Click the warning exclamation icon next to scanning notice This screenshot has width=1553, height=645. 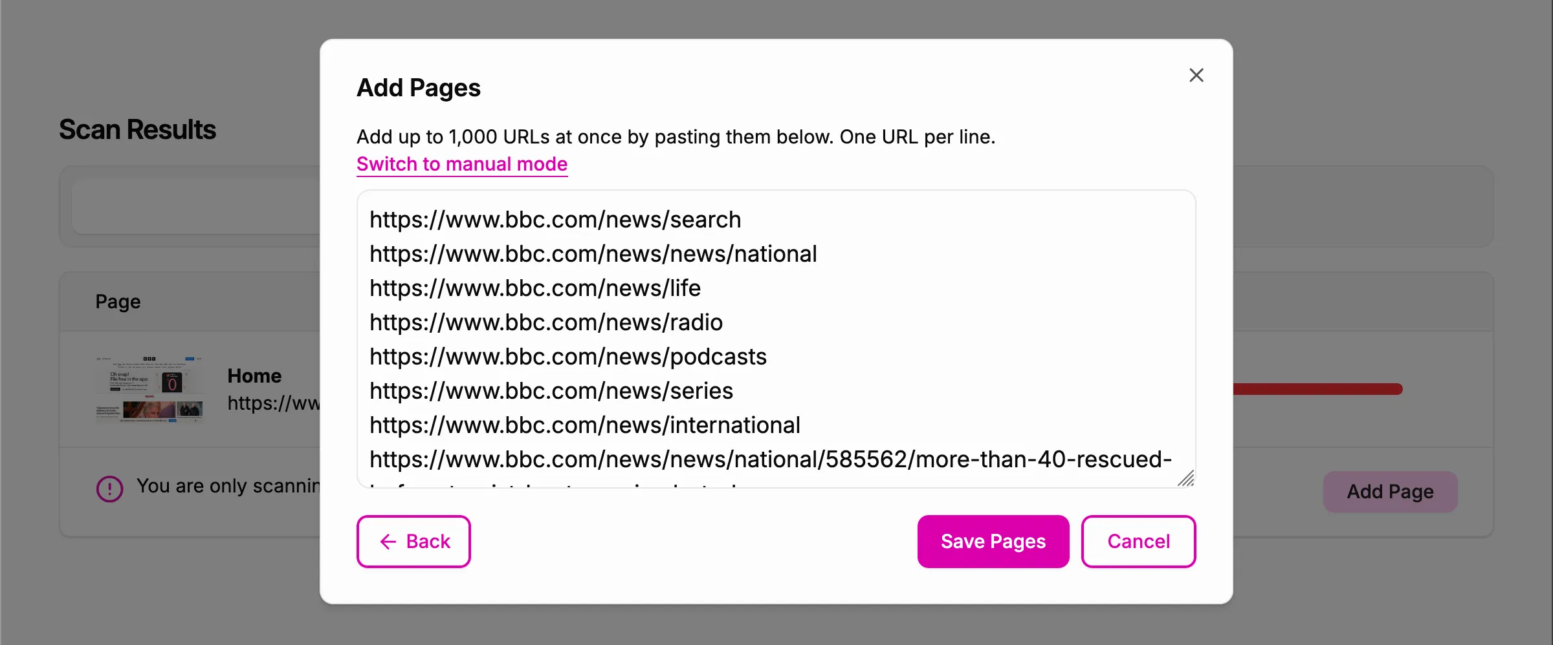point(110,489)
